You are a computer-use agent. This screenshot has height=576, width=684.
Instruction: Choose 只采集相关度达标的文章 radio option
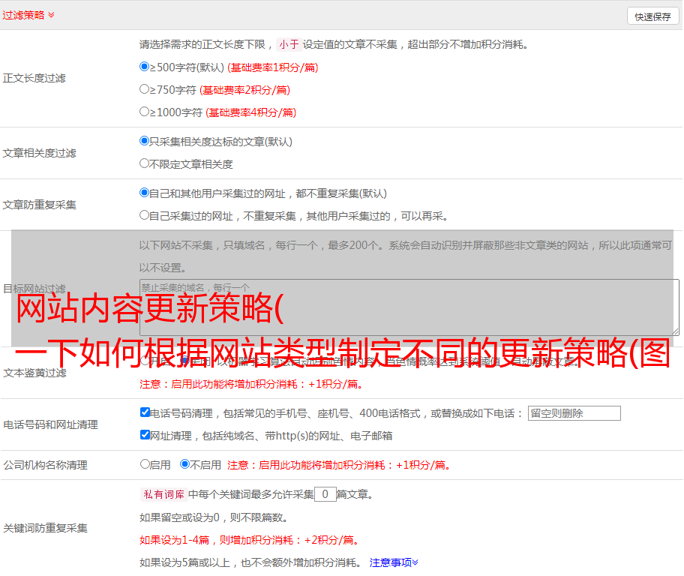pos(144,141)
